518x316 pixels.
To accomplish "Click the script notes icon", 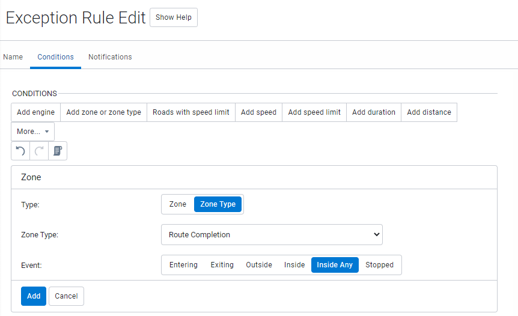I will (58, 151).
